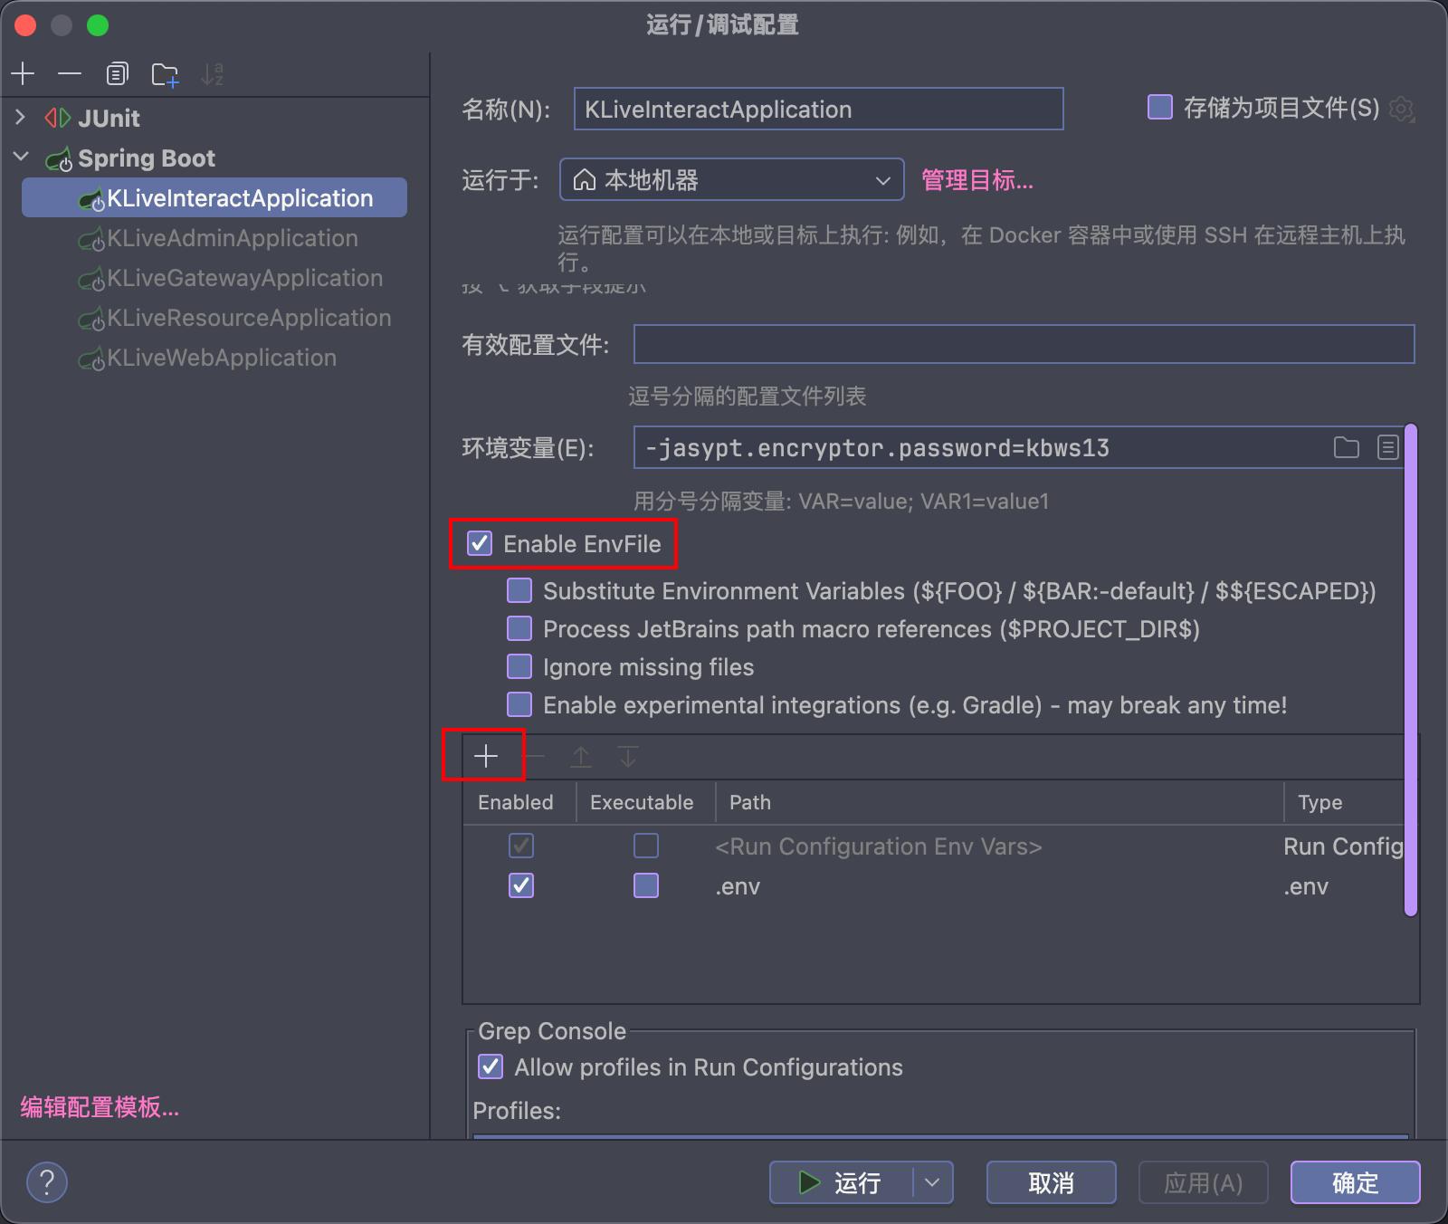
Task: Click the configuration name input field
Action: (818, 109)
